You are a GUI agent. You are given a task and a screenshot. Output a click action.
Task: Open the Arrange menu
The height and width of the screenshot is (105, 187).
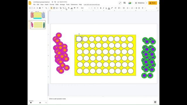click(62, 5)
